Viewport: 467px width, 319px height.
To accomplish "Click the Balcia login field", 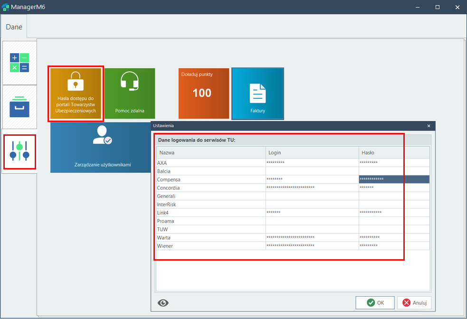I will [312, 171].
